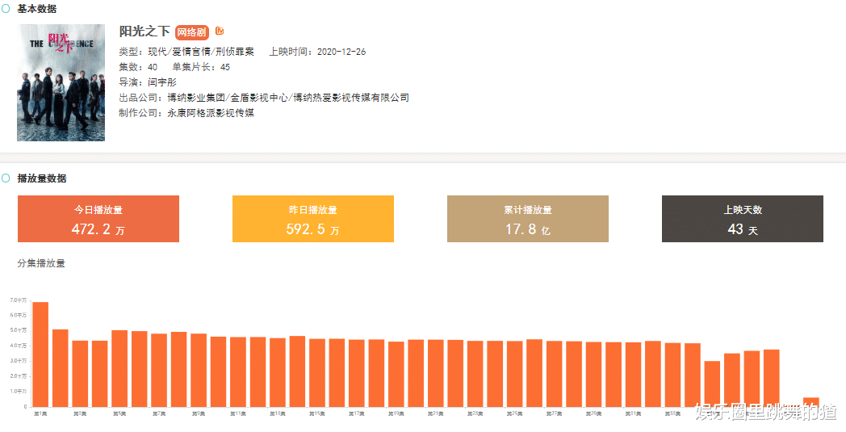
Task: Click the 网络剧 tag badge
Action: pyautogui.click(x=191, y=32)
